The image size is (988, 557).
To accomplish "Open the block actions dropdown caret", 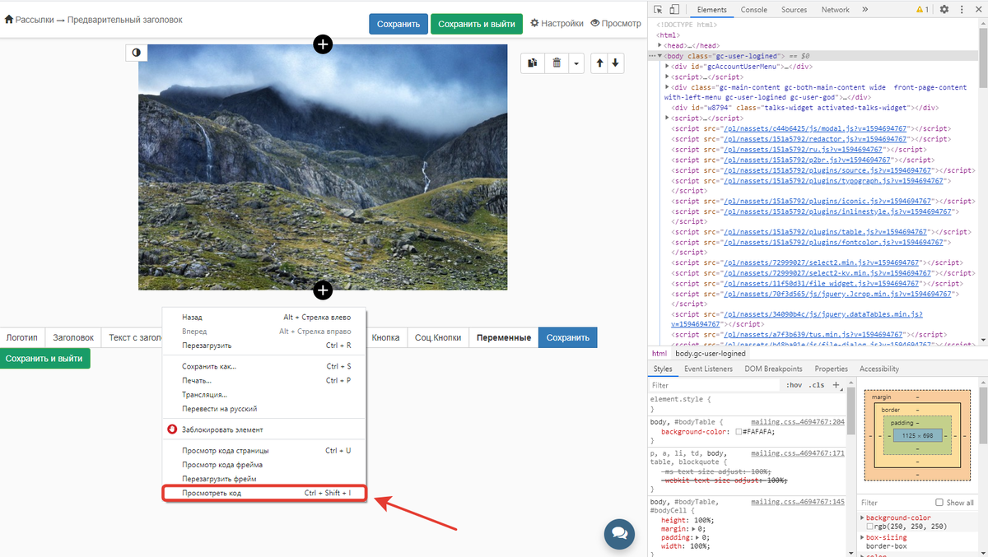I will pyautogui.click(x=576, y=63).
